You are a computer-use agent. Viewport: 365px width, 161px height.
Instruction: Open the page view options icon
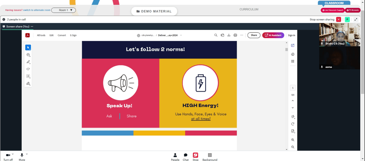point(293,131)
